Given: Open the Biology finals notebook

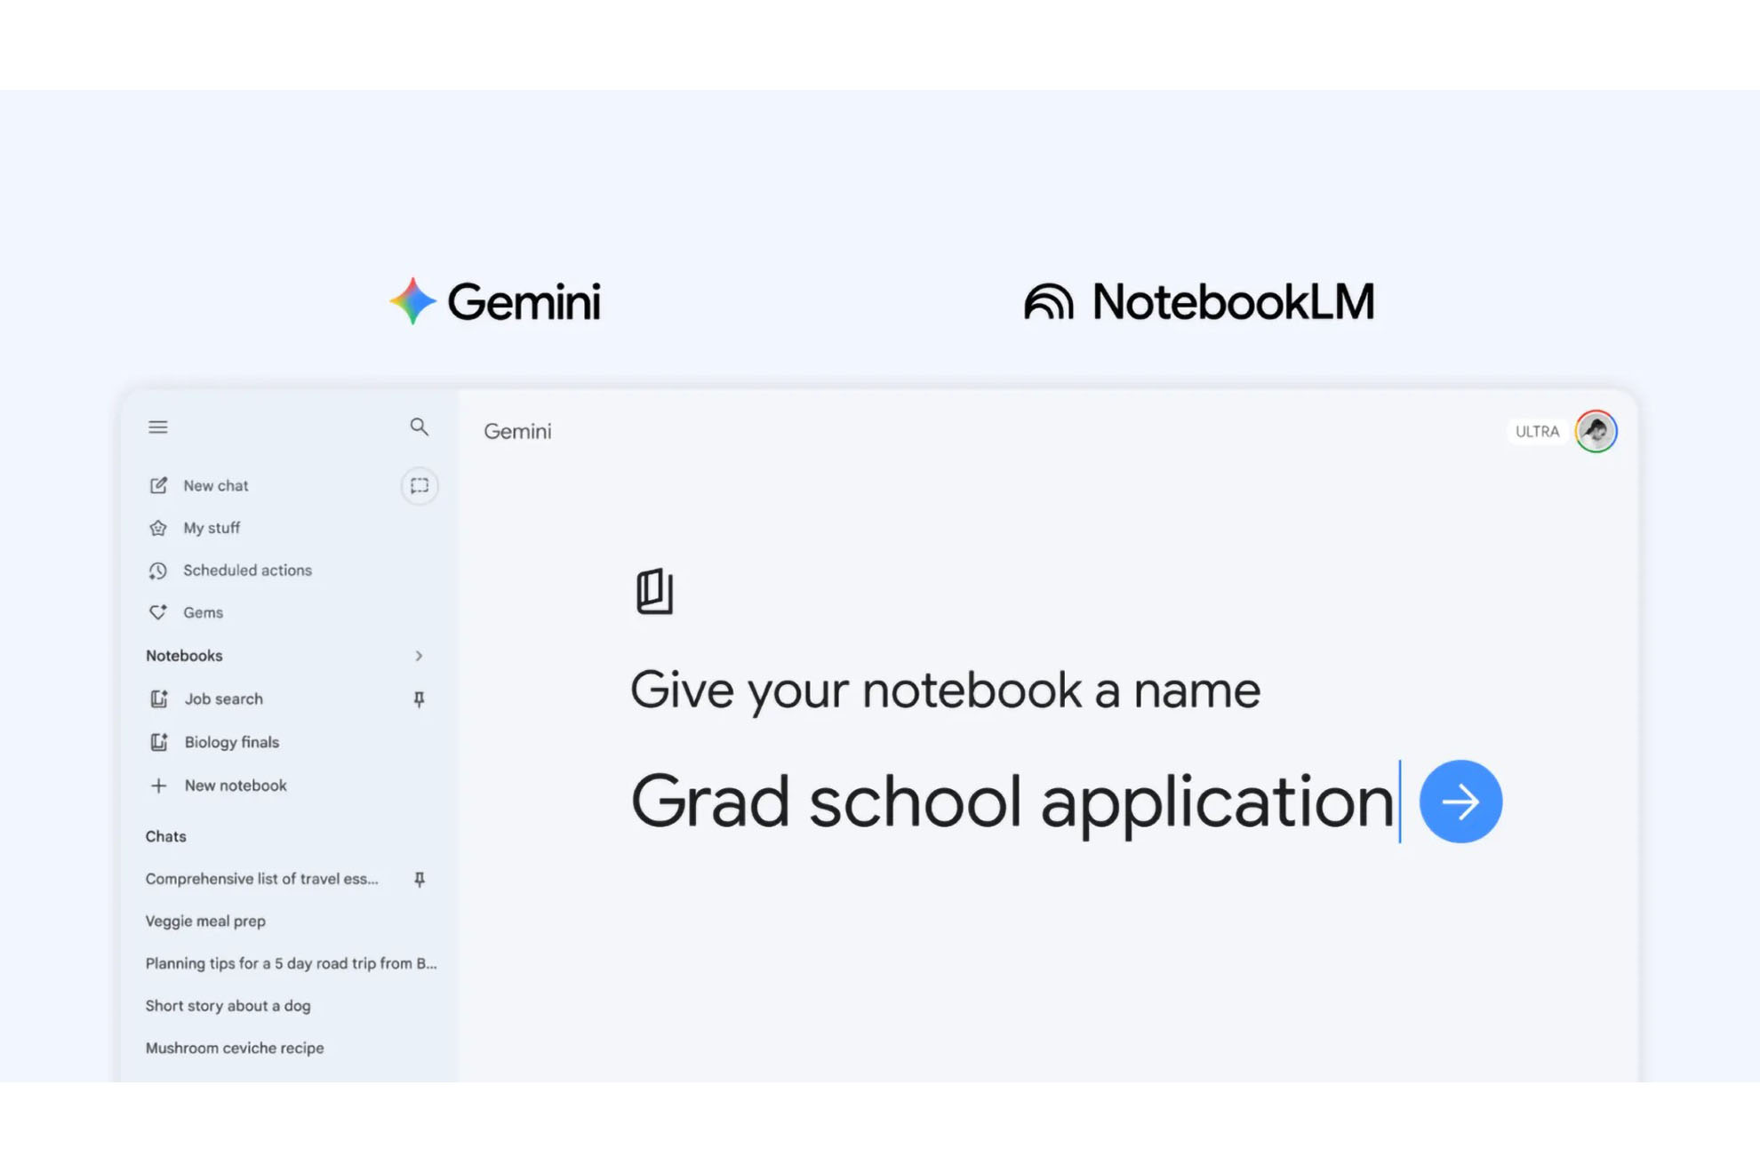Looking at the screenshot, I should pos(231,742).
